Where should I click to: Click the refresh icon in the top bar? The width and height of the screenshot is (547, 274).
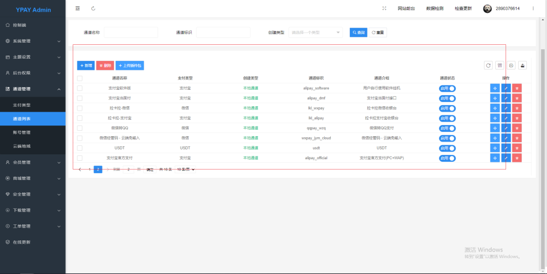[93, 9]
